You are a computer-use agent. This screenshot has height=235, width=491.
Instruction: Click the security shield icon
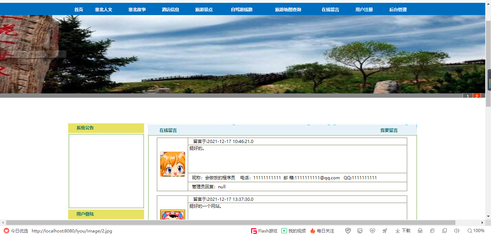point(348,231)
